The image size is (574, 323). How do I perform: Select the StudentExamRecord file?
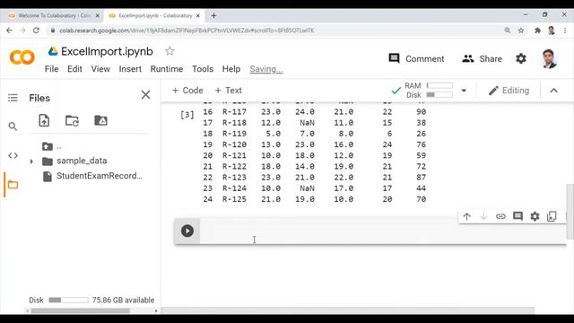tap(100, 176)
